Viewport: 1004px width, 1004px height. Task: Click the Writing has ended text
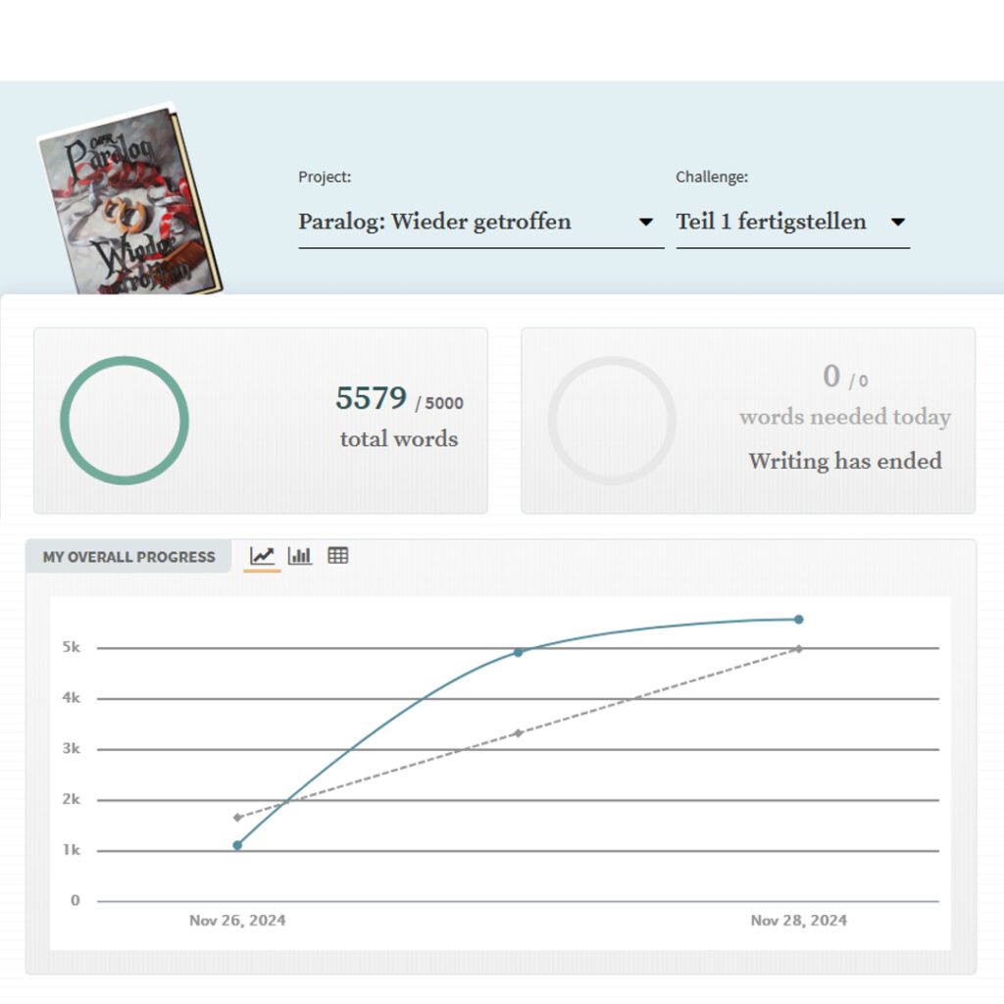click(845, 461)
